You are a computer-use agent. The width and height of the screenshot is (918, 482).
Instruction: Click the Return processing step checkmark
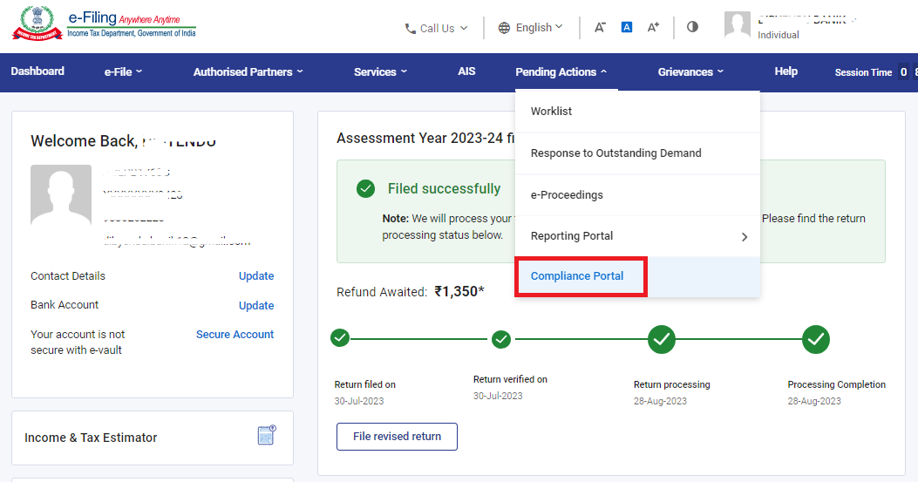(662, 339)
